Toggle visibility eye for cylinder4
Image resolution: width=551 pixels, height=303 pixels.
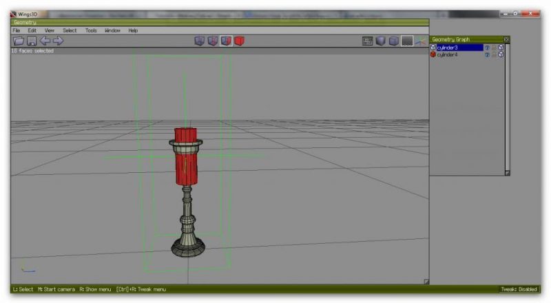[x=486, y=54]
